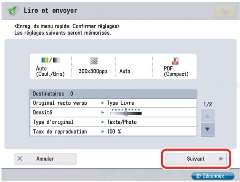
Task: Click the blue arrow beside Texte/Photo
Action: pos(103,122)
